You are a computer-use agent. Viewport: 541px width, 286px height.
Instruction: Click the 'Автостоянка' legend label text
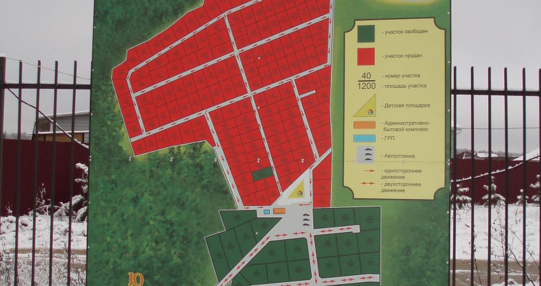tap(400, 156)
